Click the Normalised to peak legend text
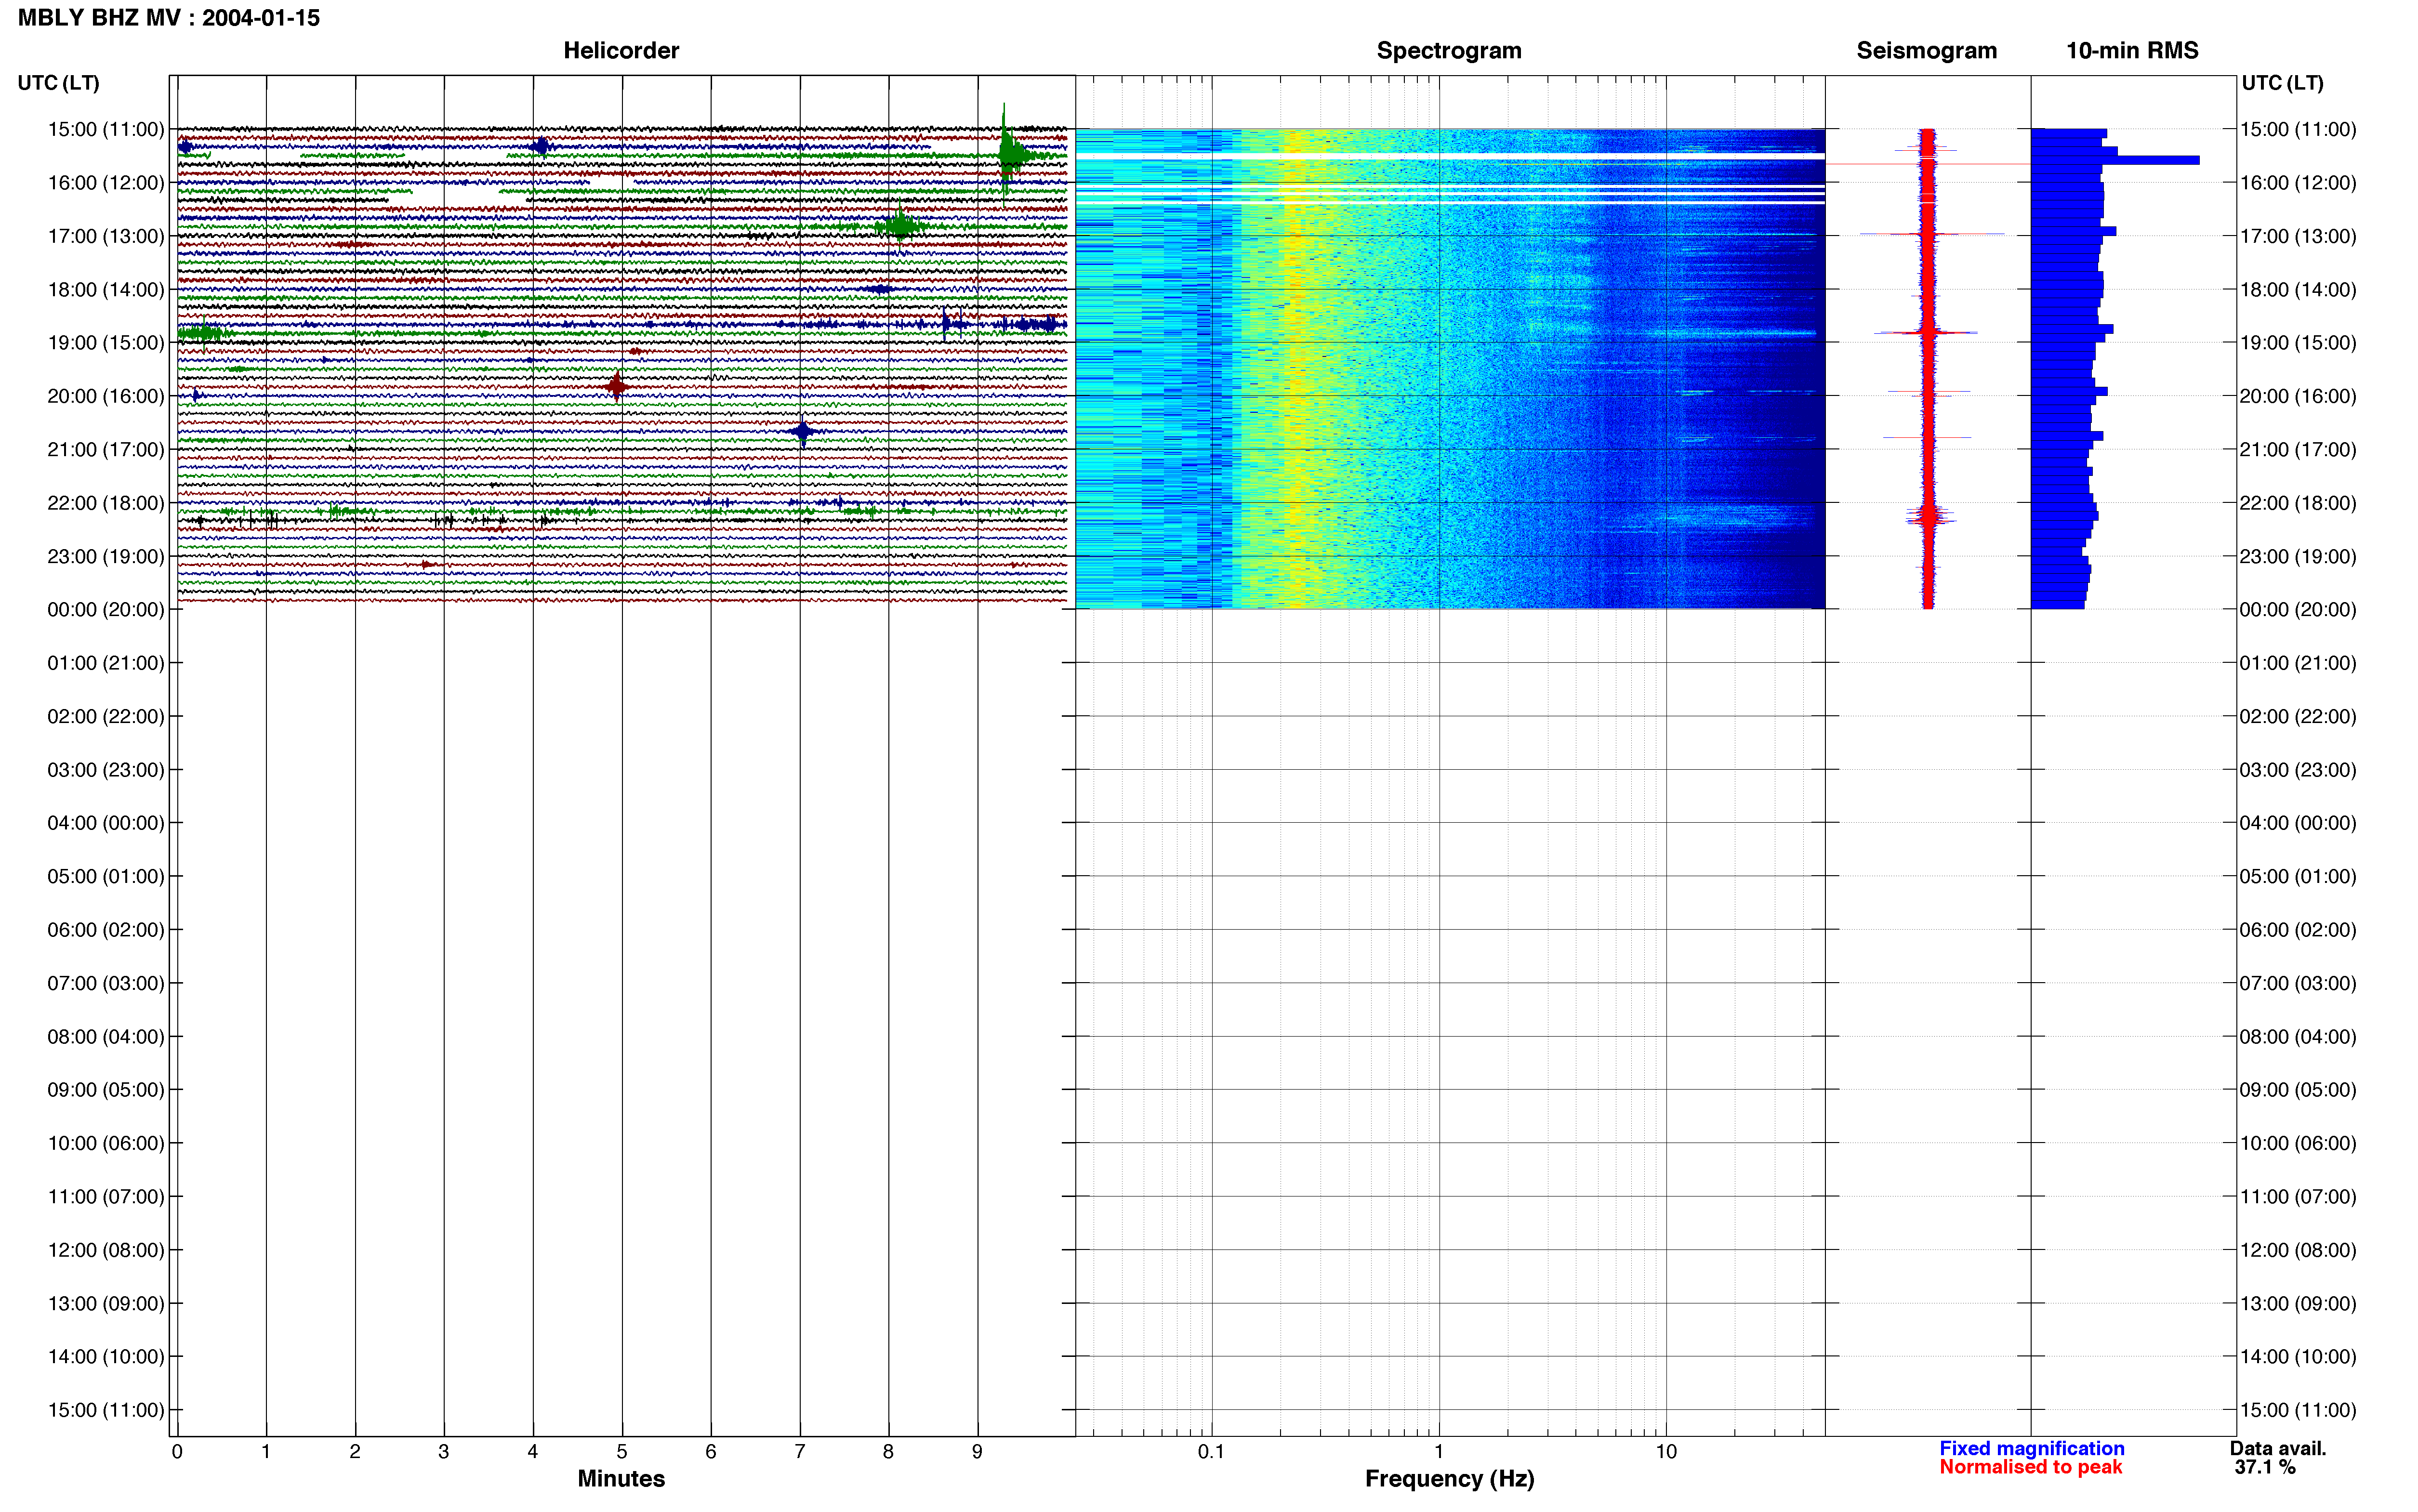Viewport: 2418px width, 1512px height. click(x=2030, y=1467)
